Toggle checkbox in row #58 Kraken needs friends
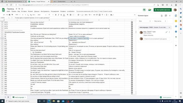Image resolution: width=183 pixels, height=103 pixels. click(132, 68)
